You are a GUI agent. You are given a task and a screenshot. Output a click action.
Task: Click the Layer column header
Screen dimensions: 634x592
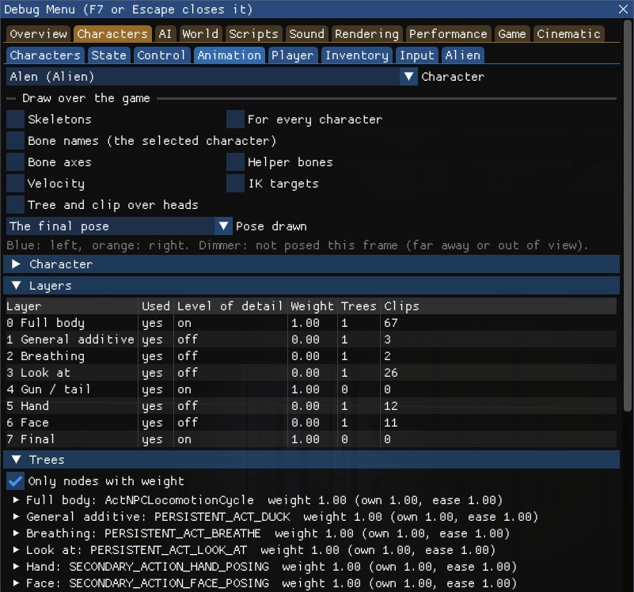click(72, 306)
